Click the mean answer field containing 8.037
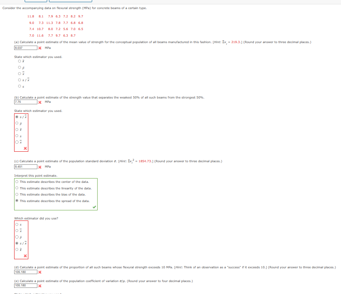This screenshot has width=341, height=294. 26,48
